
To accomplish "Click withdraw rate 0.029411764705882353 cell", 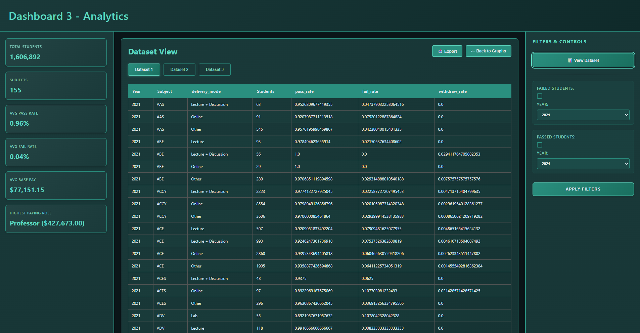I will point(473,154).
